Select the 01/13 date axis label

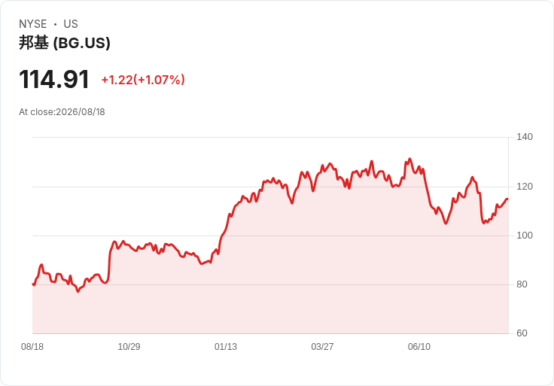tap(226, 347)
